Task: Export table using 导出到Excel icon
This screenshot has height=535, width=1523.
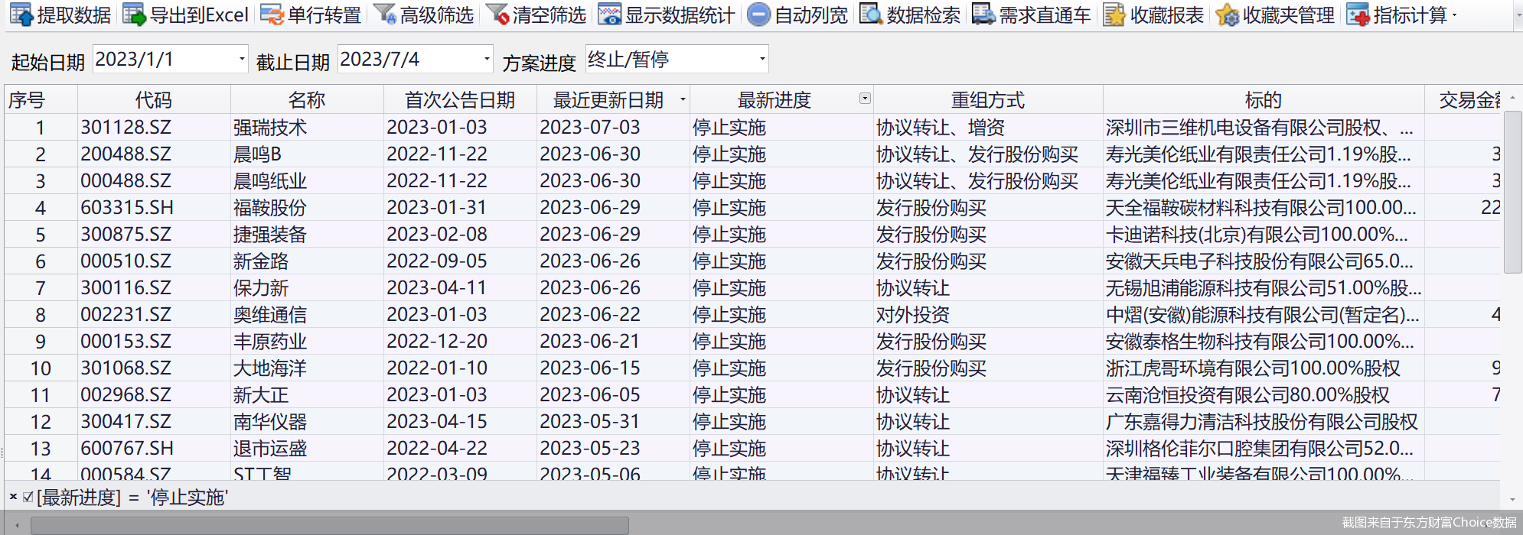Action: pyautogui.click(x=134, y=15)
